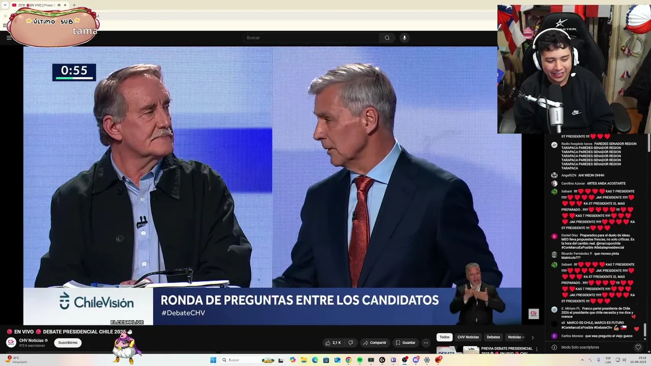
Task: Open Copilot from the taskbar
Action: [292, 360]
